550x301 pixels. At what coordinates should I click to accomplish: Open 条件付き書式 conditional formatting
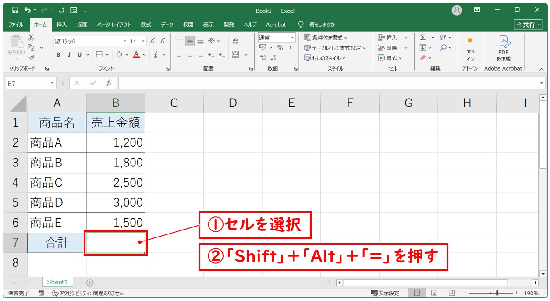(326, 38)
